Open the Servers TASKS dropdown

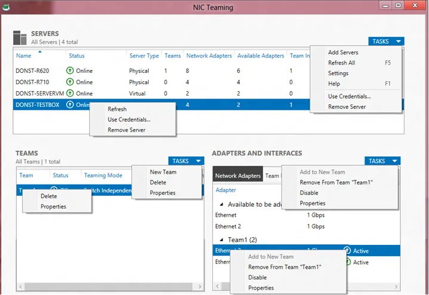pyautogui.click(x=386, y=41)
